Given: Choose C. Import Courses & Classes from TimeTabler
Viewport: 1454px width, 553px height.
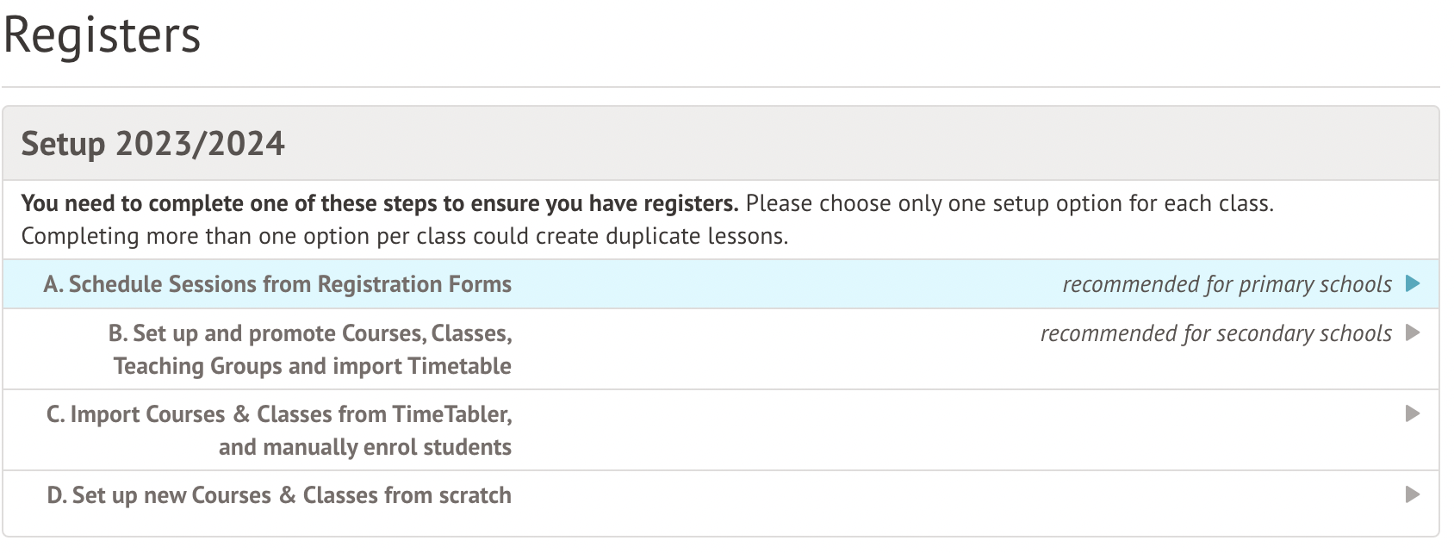Looking at the screenshot, I should point(279,414).
